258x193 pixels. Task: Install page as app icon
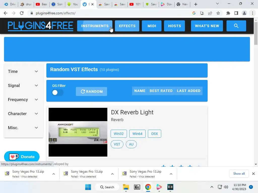[x=202, y=13]
